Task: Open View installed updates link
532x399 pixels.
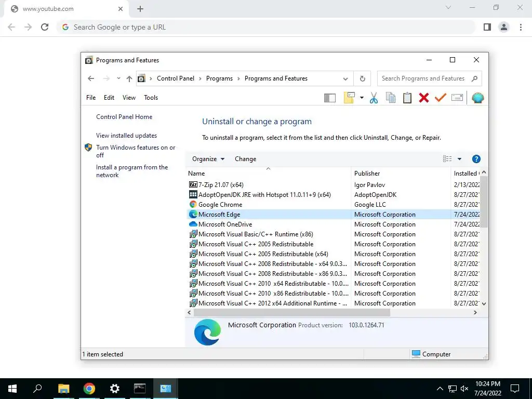Action: [x=127, y=136]
